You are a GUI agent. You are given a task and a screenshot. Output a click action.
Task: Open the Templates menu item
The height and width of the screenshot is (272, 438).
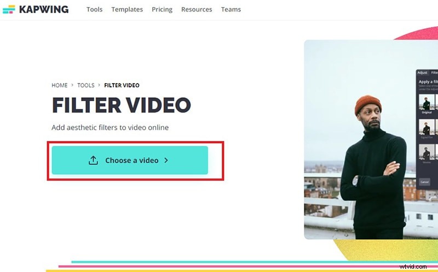coord(127,9)
